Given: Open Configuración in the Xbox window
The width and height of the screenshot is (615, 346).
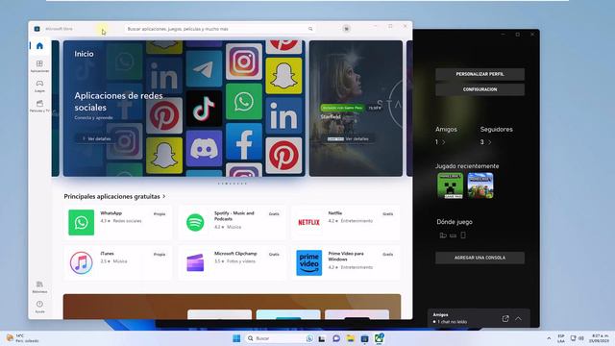Looking at the screenshot, I should tap(480, 89).
